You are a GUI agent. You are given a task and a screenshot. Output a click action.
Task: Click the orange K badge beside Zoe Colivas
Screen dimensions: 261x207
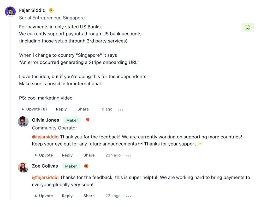tap(86, 166)
